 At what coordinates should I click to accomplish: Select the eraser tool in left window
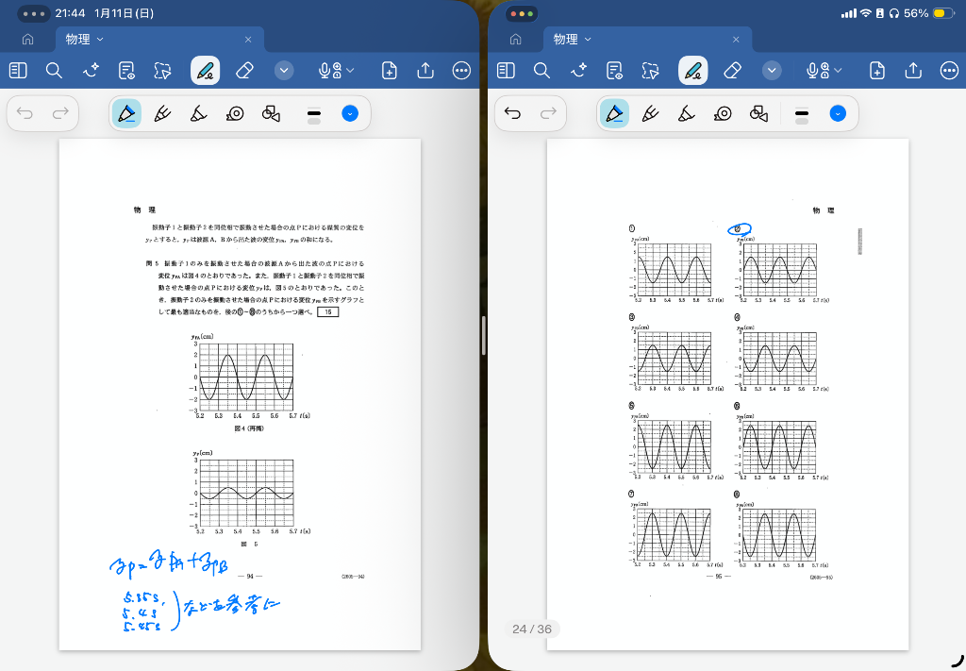click(244, 71)
